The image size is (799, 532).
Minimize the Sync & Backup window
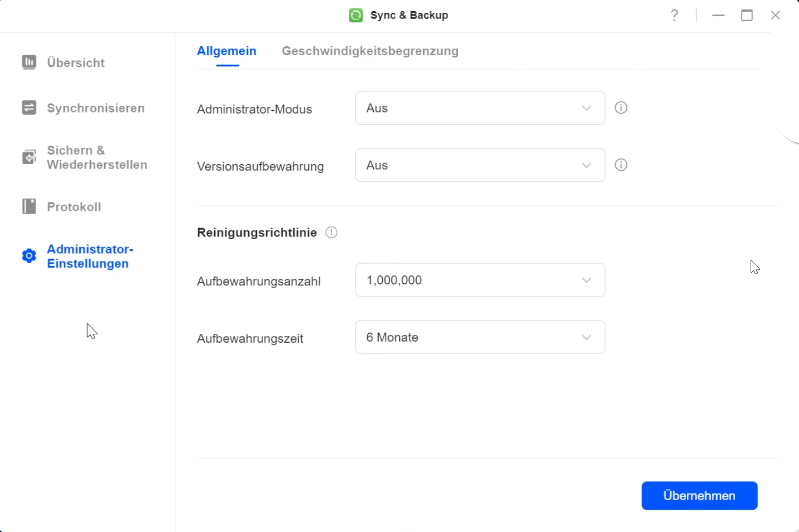pyautogui.click(x=718, y=15)
